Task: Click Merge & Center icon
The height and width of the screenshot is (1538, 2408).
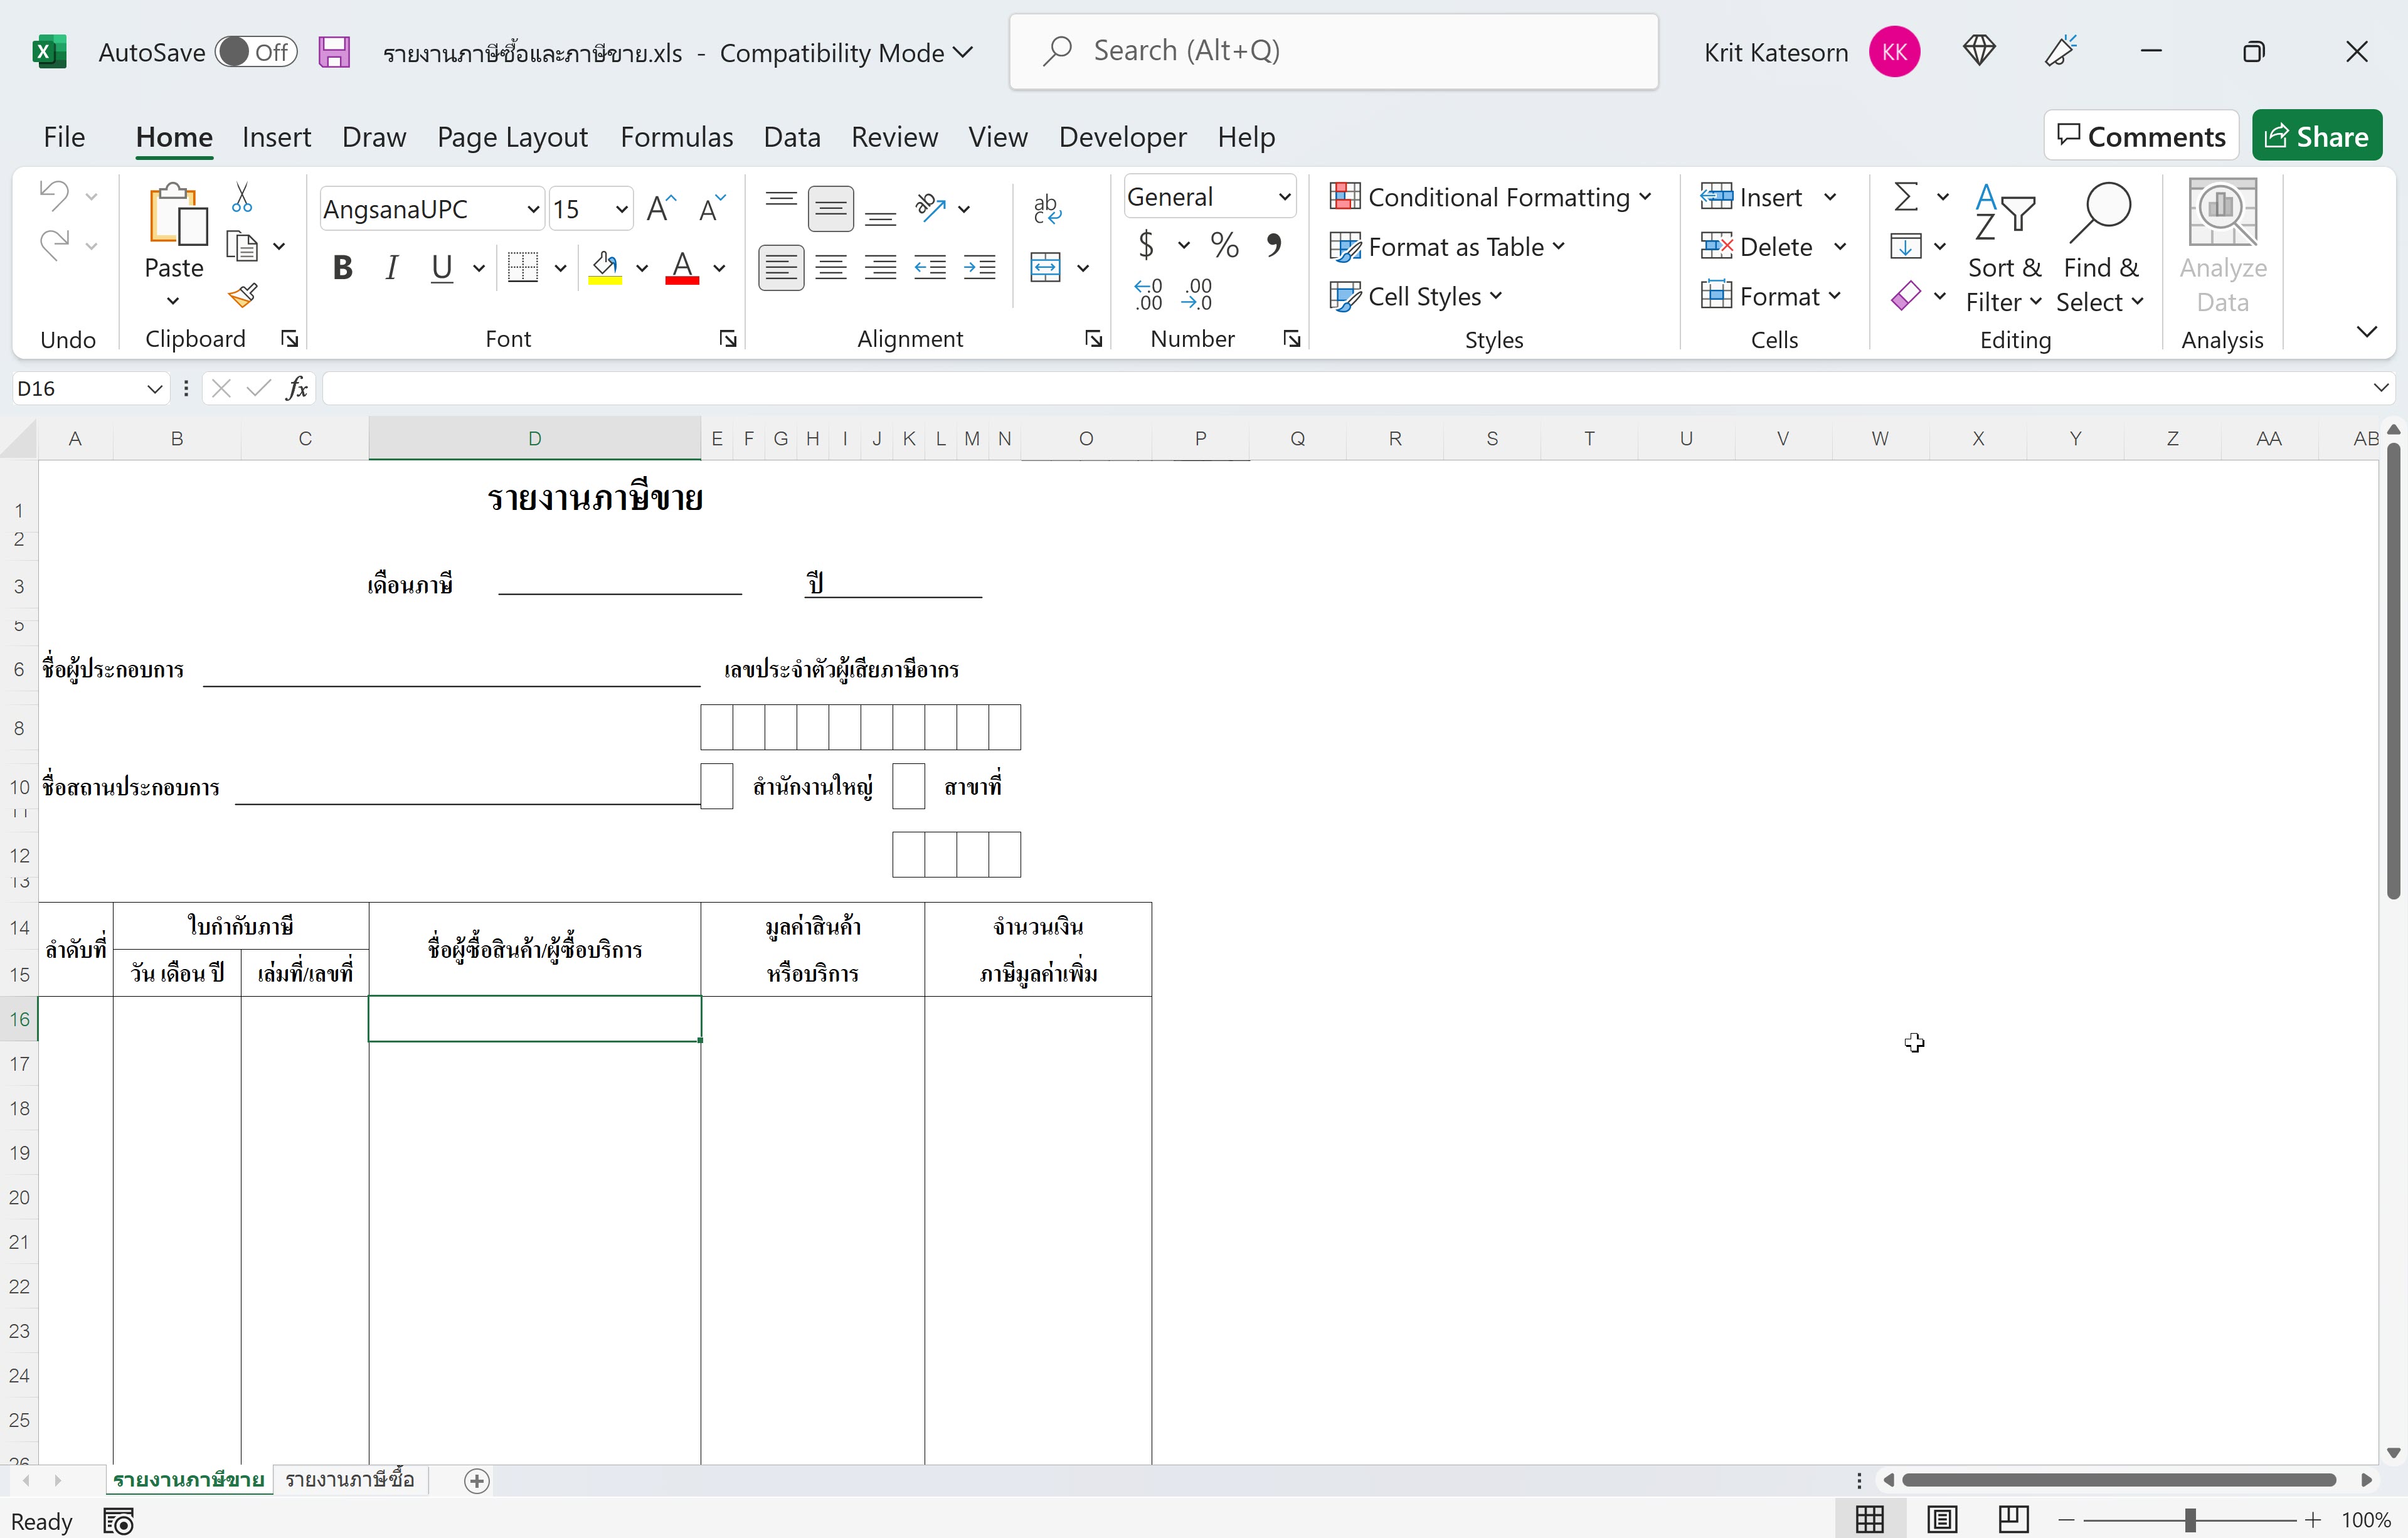Action: click(x=1046, y=267)
